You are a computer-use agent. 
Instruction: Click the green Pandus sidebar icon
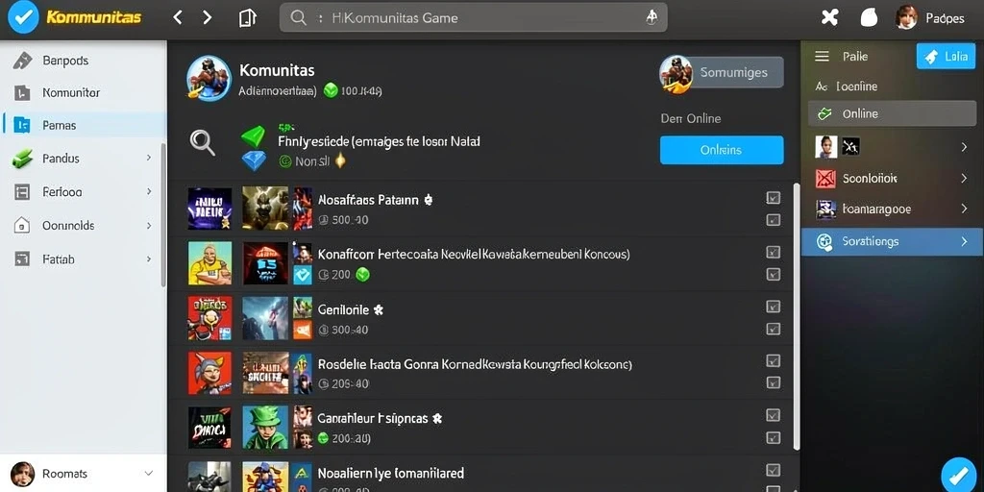click(x=21, y=159)
